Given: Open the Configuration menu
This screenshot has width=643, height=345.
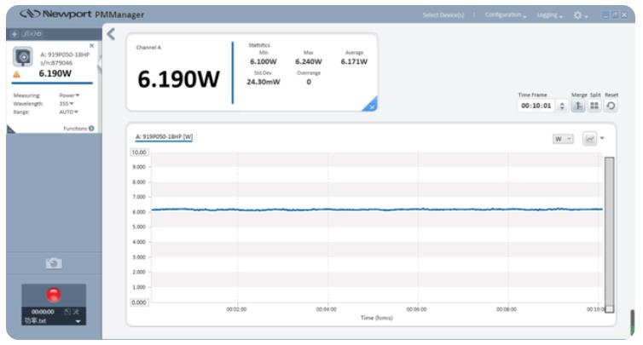Looking at the screenshot, I should pos(507,15).
